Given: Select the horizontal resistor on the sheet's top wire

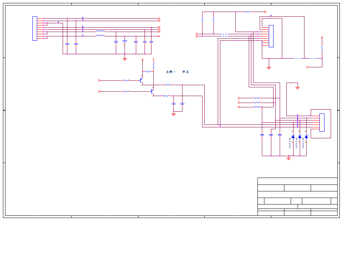Looking at the screenshot, I should pyautogui.click(x=248, y=12).
